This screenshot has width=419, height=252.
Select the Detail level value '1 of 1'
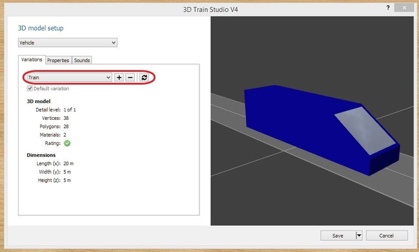tap(70, 110)
